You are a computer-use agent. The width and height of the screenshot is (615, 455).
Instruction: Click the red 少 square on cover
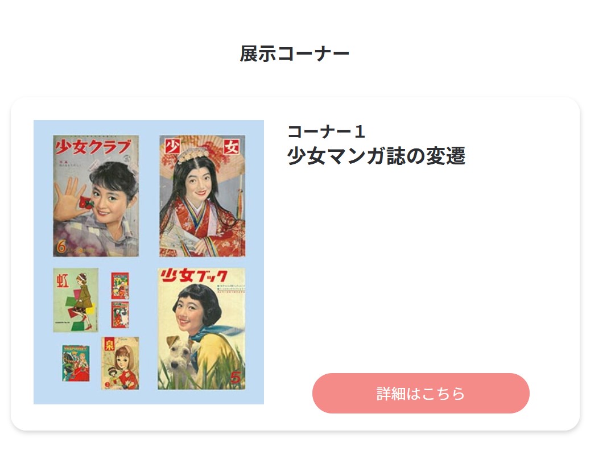point(172,147)
